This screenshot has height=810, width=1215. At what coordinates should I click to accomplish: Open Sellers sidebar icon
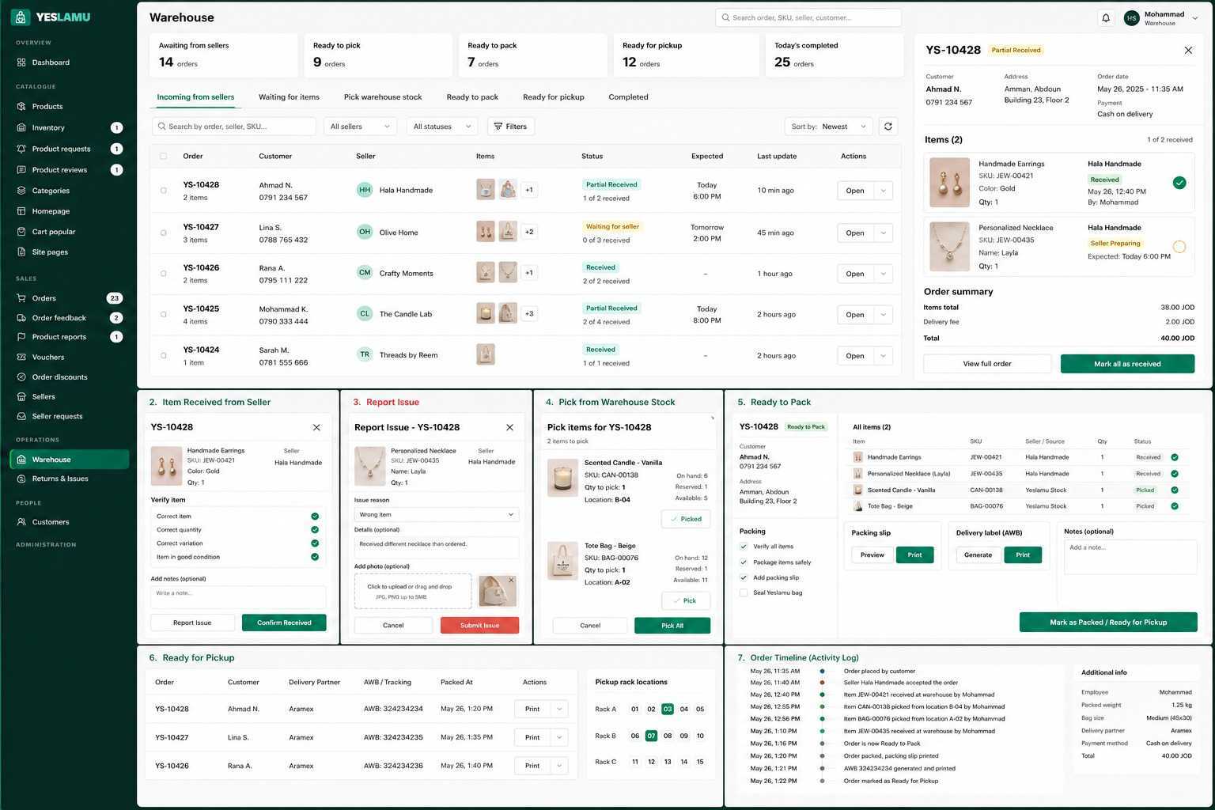tap(21, 396)
